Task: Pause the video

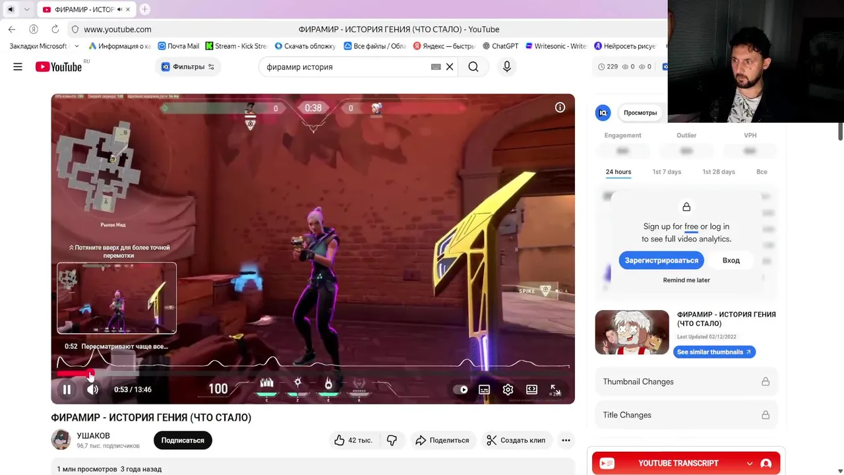Action: coord(67,389)
